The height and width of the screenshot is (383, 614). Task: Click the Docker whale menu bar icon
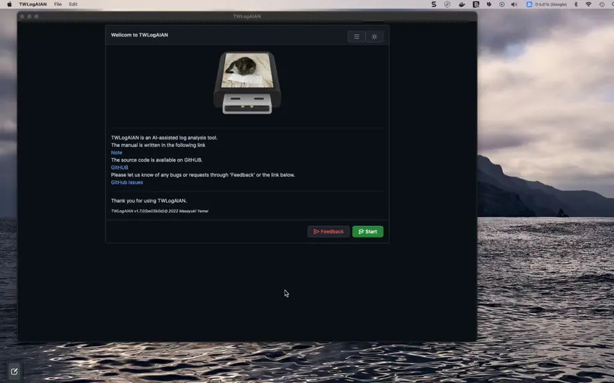pyautogui.click(x=461, y=4)
